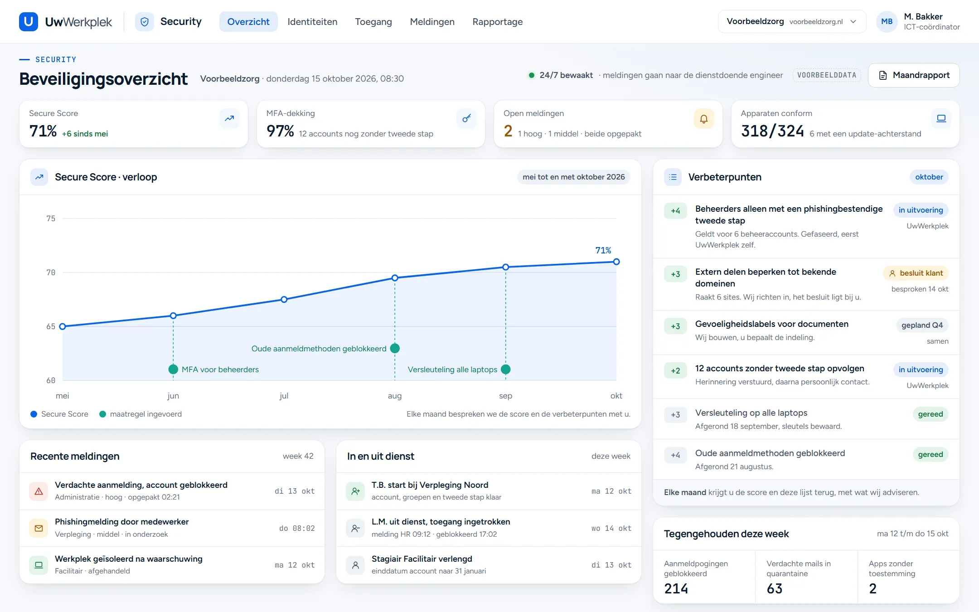Screen dimensions: 979x612
Task: Select the Rapportage tab
Action: pyautogui.click(x=497, y=21)
